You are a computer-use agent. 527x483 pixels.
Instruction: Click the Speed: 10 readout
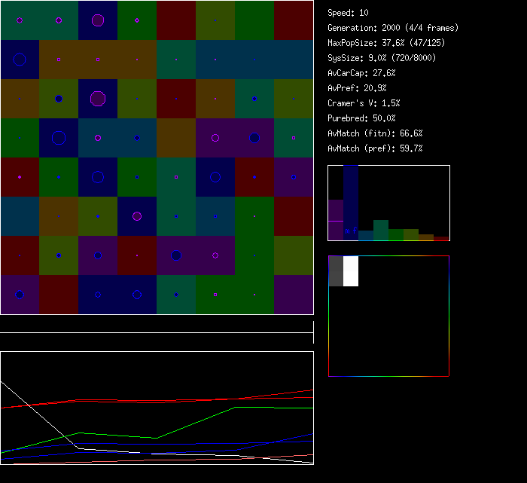(x=348, y=13)
